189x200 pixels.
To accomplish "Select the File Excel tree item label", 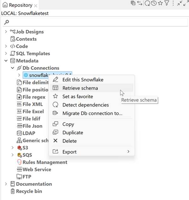I will (x=33, y=112).
